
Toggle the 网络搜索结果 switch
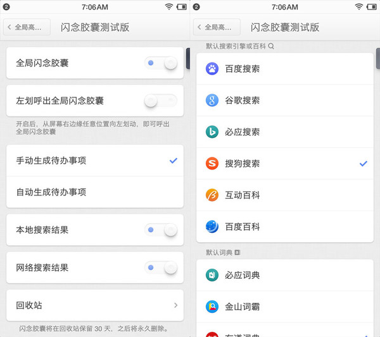click(161, 267)
